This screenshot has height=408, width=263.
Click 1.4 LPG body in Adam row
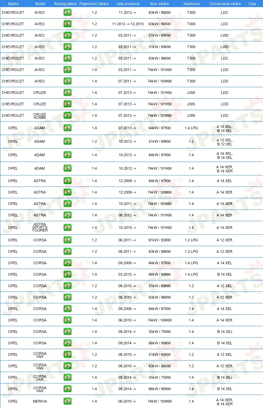coord(191,128)
